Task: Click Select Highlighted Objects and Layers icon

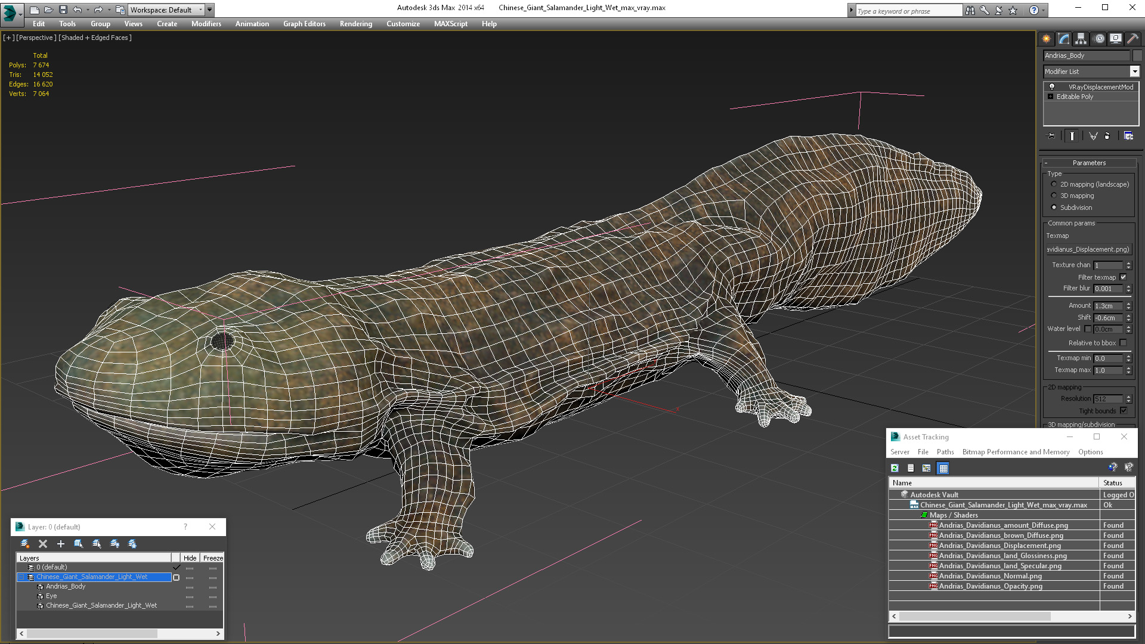Action: point(78,544)
